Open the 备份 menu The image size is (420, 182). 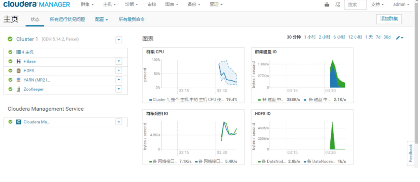click(194, 4)
